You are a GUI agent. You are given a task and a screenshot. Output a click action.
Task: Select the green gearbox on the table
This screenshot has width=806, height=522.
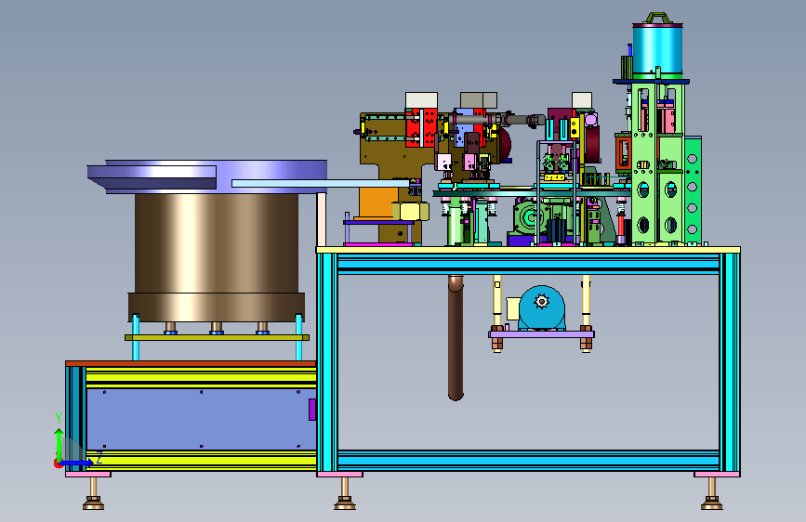530,216
